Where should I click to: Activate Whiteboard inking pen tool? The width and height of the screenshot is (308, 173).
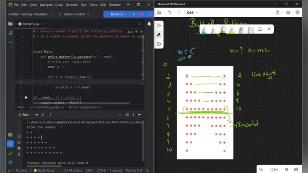click(x=159, y=35)
